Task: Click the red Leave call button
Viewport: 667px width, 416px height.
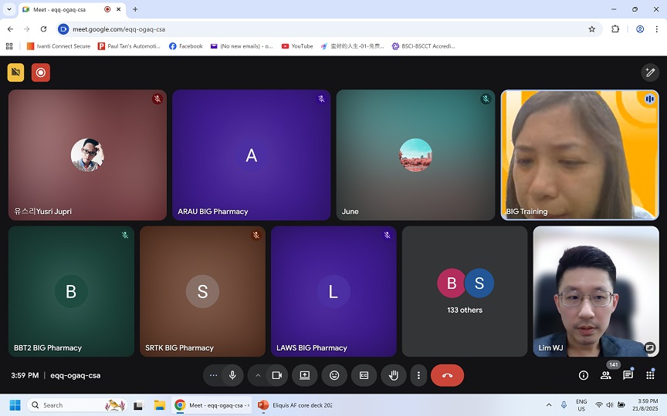Action: pos(447,375)
